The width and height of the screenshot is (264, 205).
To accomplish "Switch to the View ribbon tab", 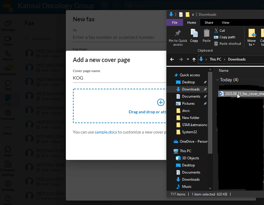I will tap(225, 23).
